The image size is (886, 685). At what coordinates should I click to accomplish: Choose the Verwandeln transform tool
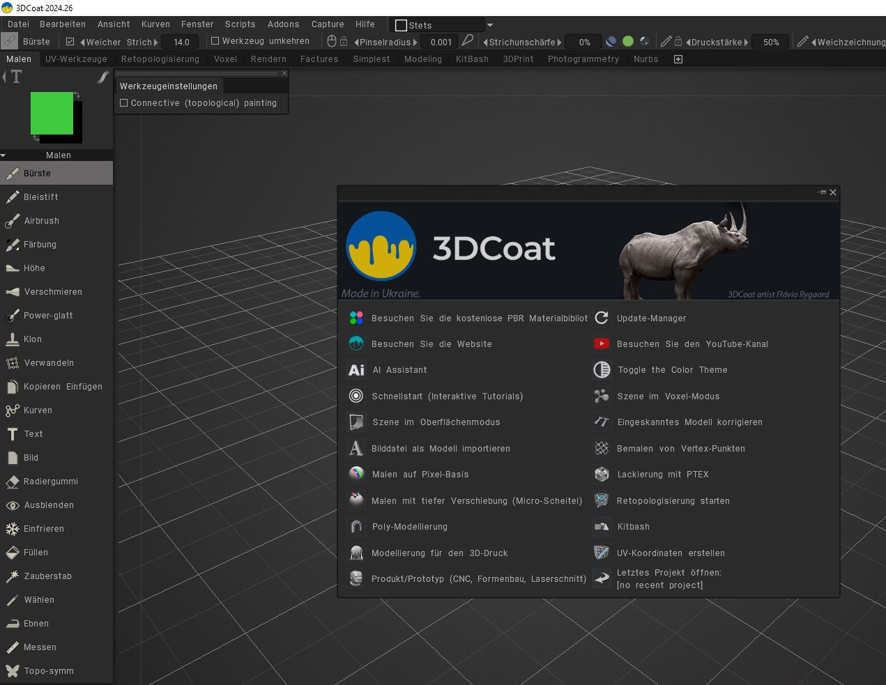pyautogui.click(x=56, y=363)
